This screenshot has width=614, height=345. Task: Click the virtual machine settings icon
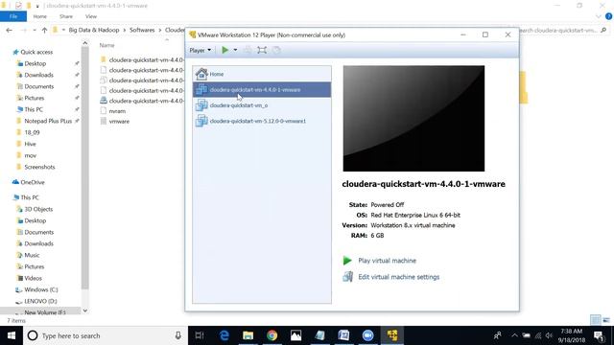[347, 277]
